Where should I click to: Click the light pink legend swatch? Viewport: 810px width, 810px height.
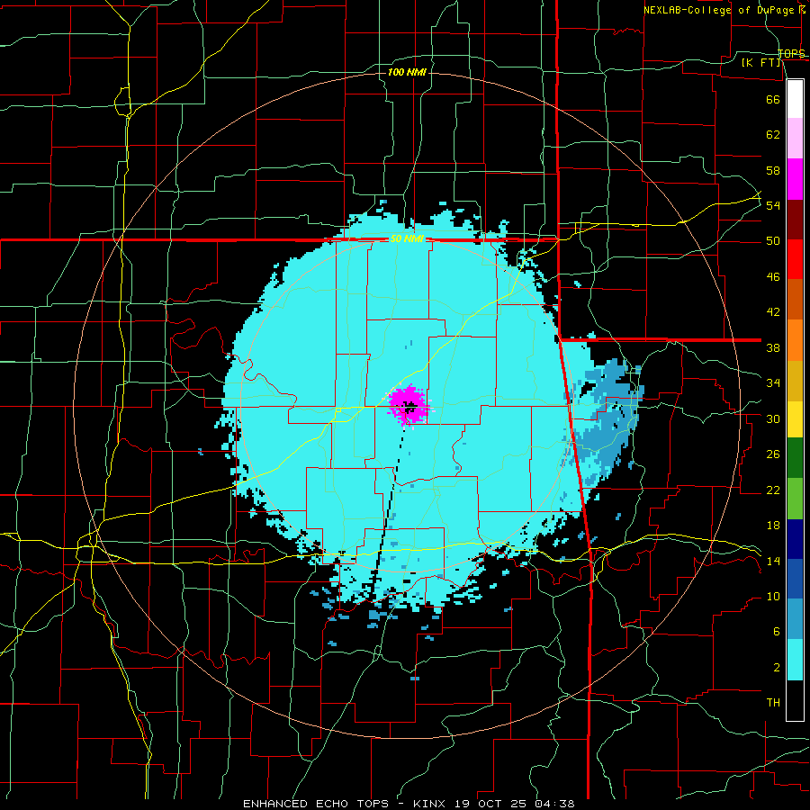(795, 138)
